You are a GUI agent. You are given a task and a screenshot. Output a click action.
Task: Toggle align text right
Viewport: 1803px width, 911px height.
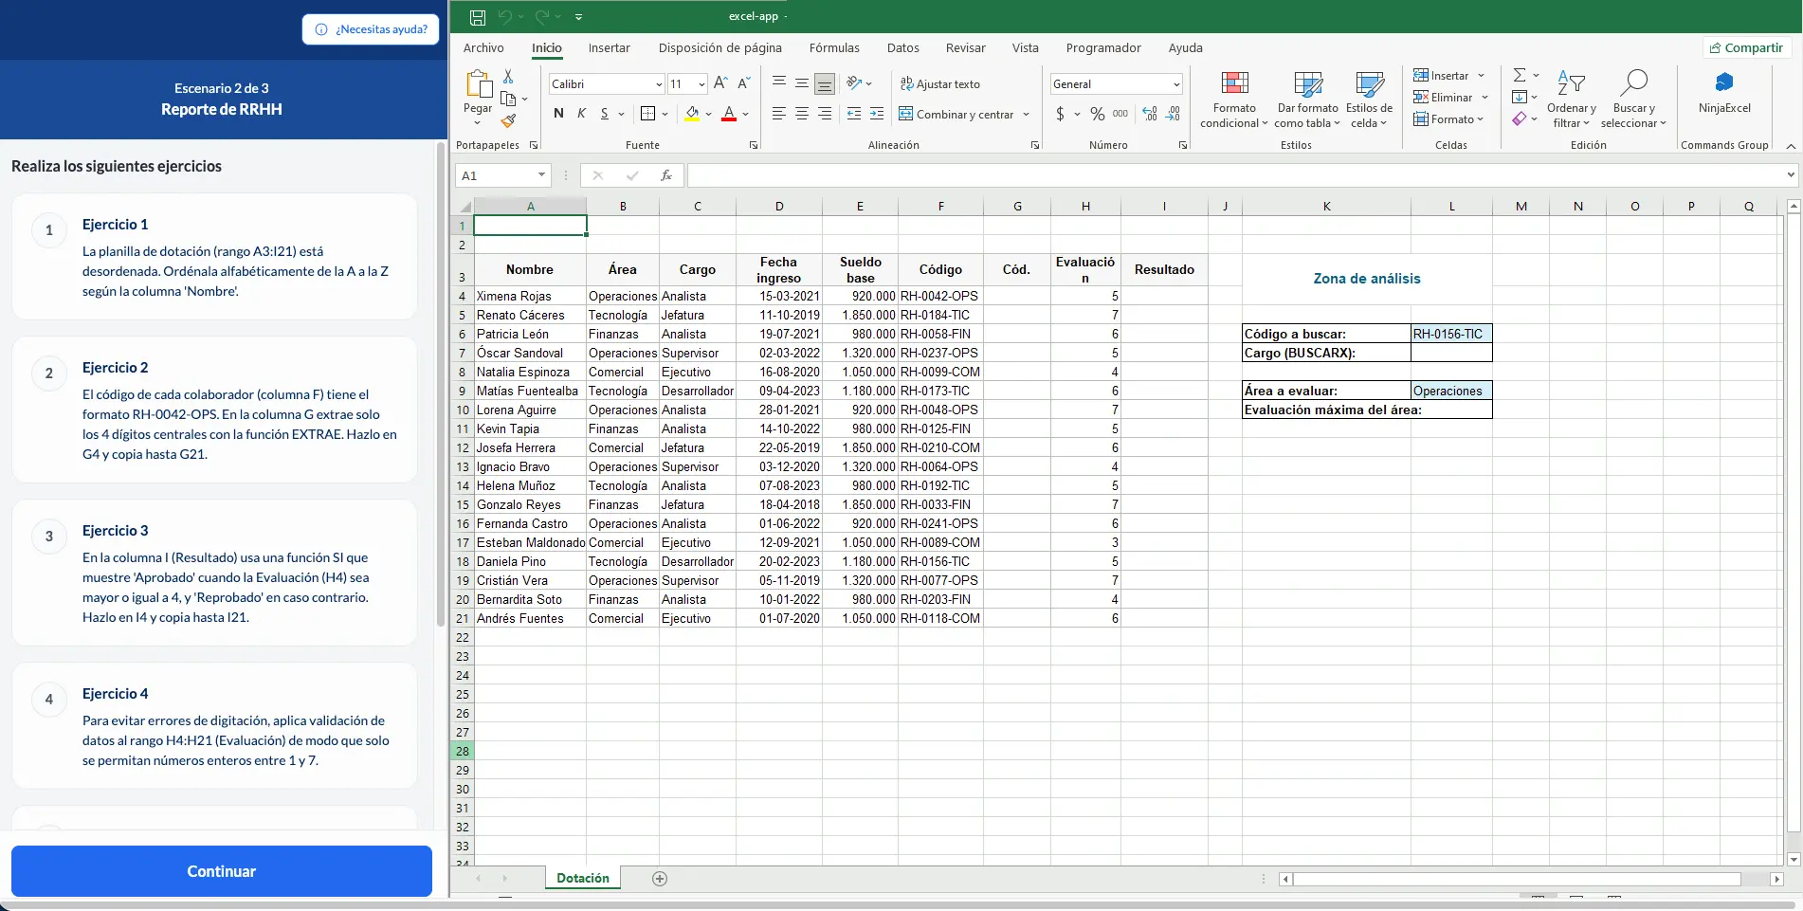coord(825,114)
